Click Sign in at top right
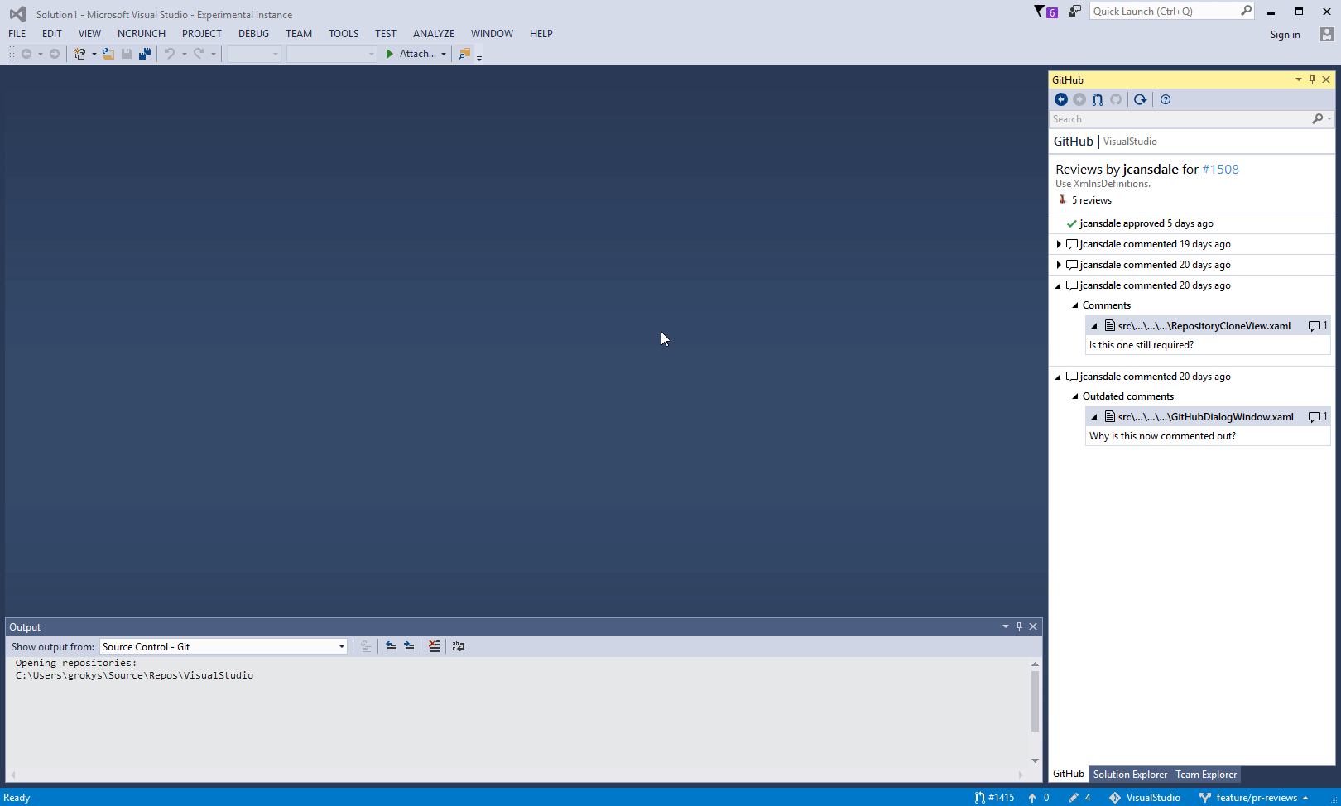The image size is (1341, 806). [x=1285, y=35]
